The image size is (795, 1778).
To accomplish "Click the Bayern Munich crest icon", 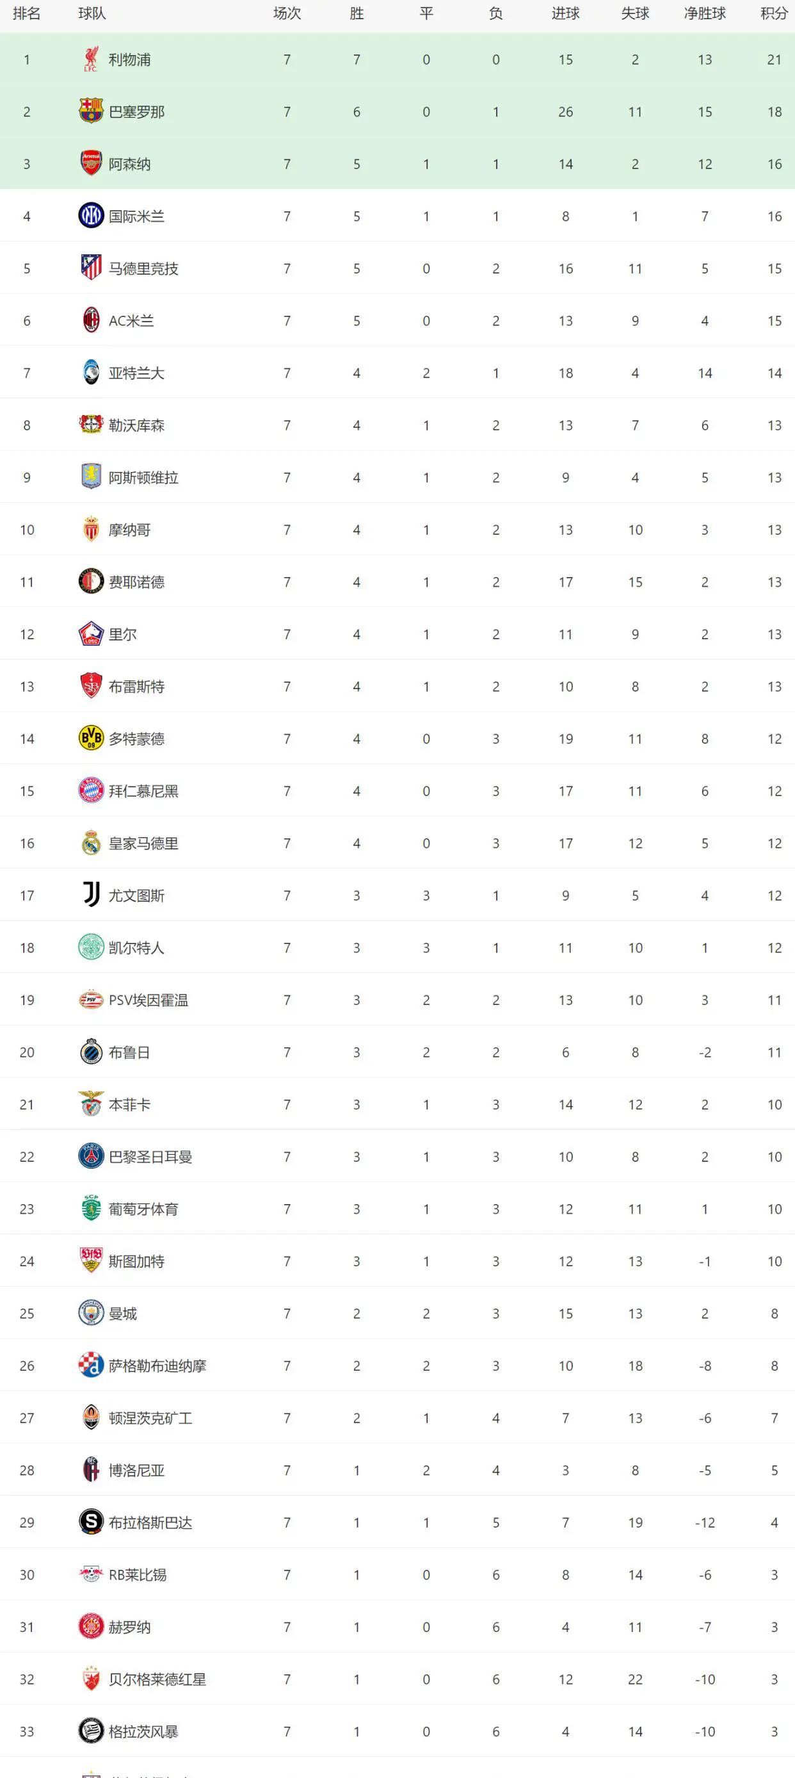I will 91,791.
